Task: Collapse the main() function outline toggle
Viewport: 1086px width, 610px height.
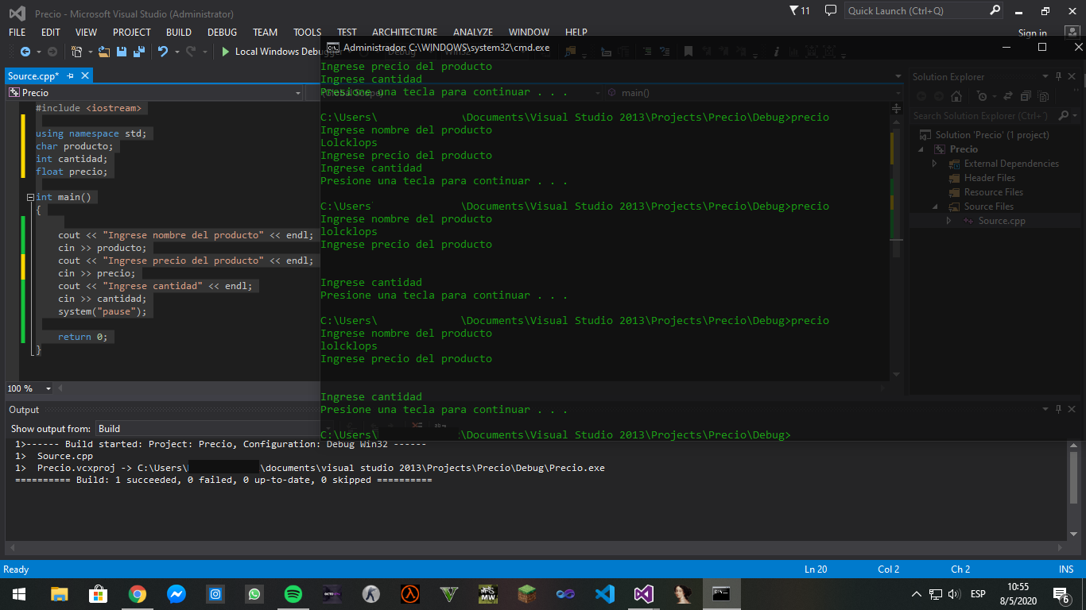Action: coord(30,197)
